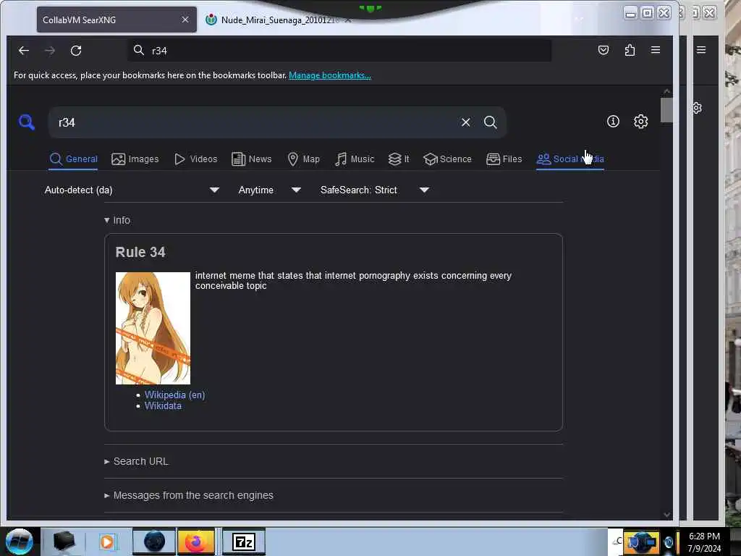This screenshot has height=556, width=741.
Task: Open the Firefox hamburger menu
Action: (656, 50)
